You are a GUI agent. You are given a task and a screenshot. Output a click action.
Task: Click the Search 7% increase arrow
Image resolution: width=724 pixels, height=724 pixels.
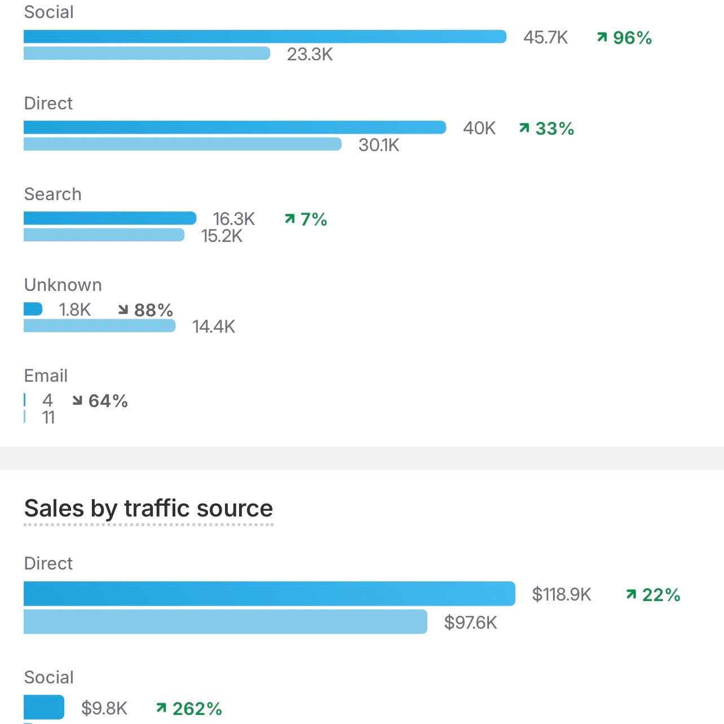(x=290, y=219)
